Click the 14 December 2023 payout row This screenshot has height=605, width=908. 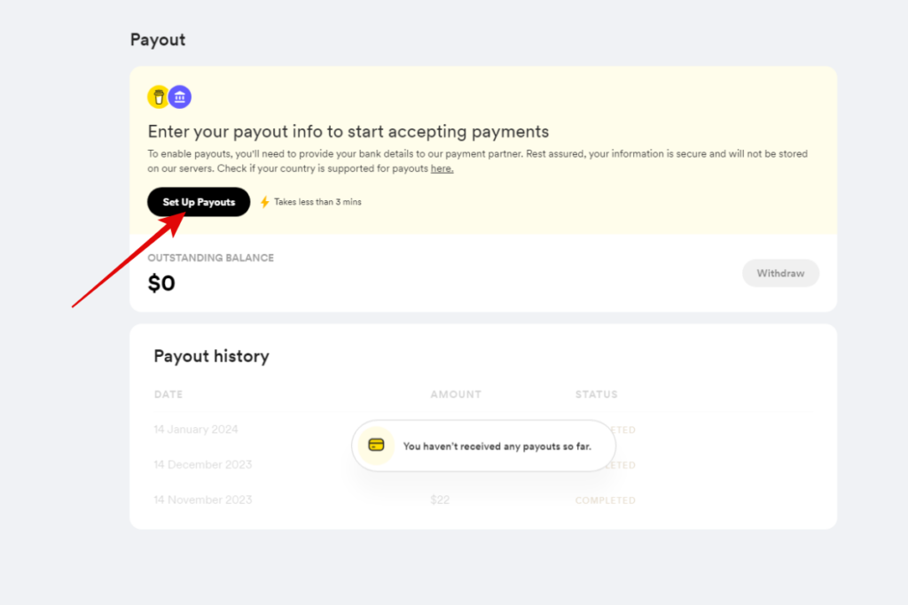click(x=202, y=465)
